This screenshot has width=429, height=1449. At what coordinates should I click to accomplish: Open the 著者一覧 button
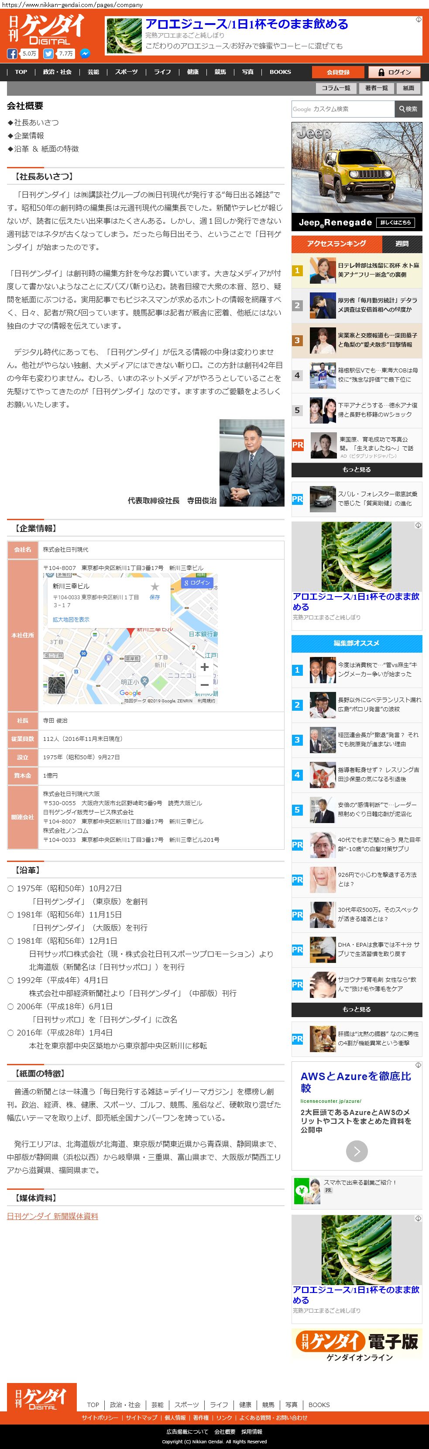pyautogui.click(x=376, y=88)
